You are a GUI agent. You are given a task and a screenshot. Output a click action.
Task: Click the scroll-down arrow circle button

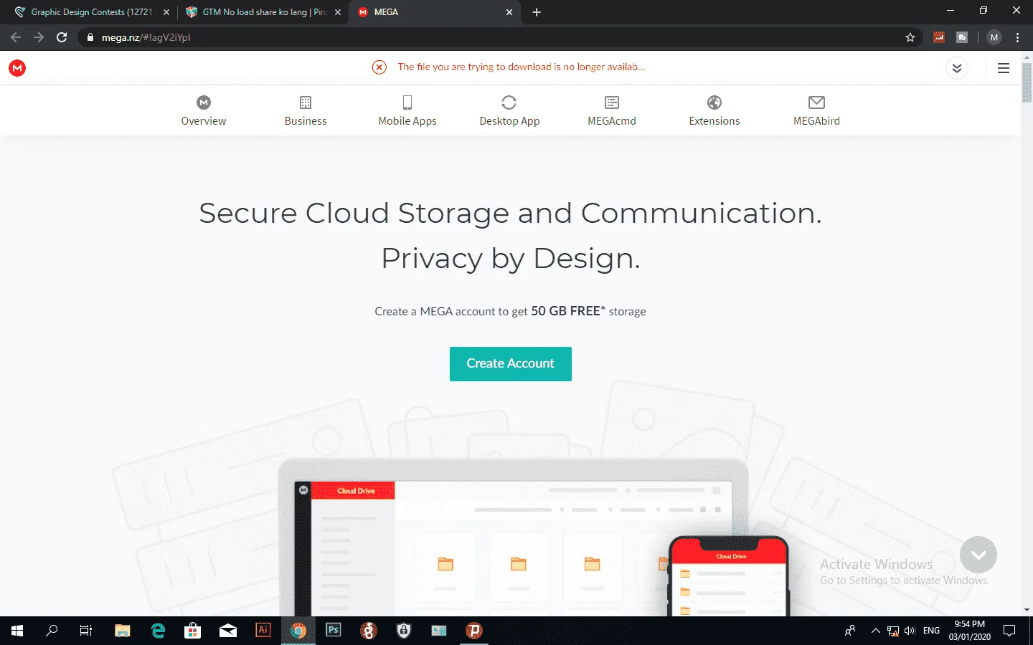pos(978,555)
